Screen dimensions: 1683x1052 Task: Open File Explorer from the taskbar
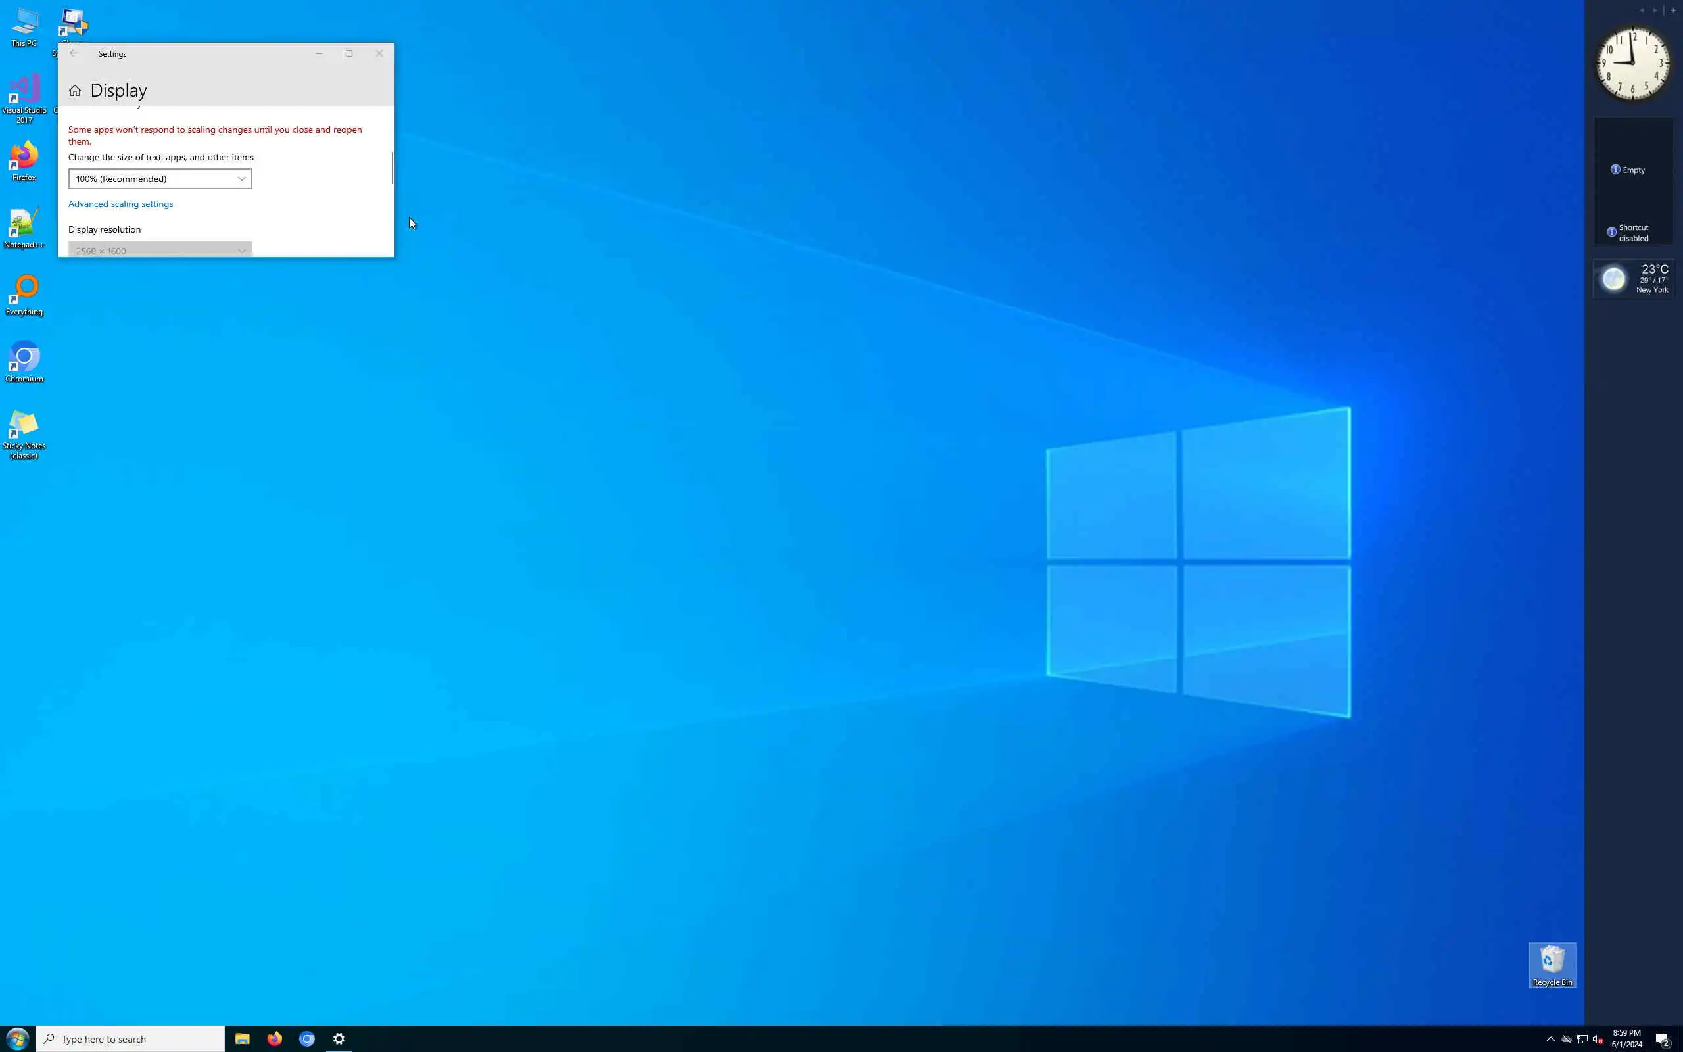[242, 1039]
